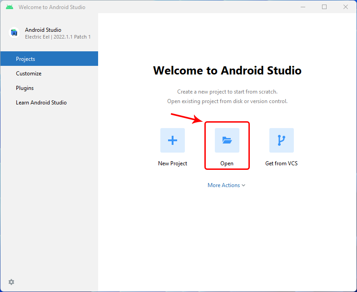Expand the More Actions dropdown
Screen dimensions: 357x292
226,185
